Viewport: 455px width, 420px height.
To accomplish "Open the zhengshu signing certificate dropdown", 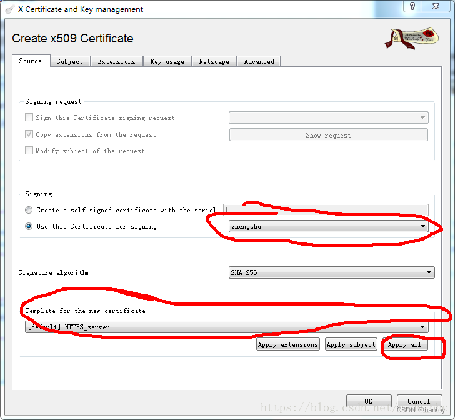I will (329, 226).
